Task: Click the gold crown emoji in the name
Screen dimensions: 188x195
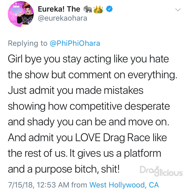Action: tap(98, 10)
